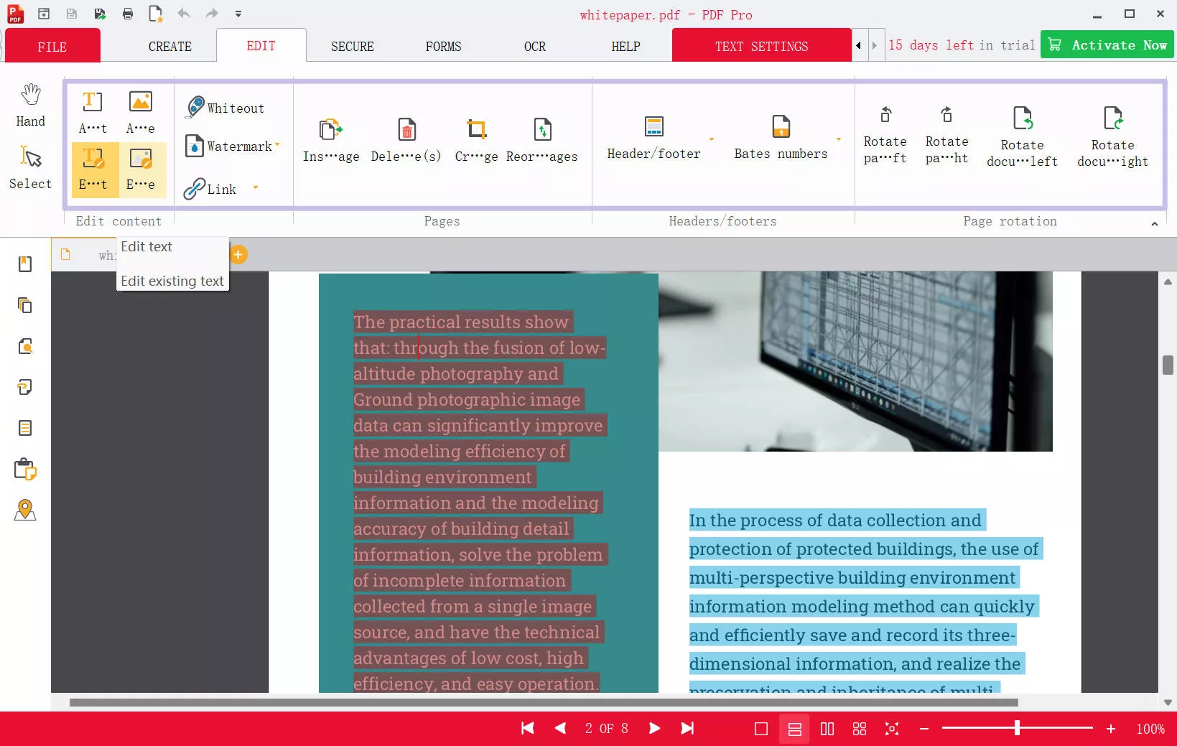Click the Whiteout tool
This screenshot has height=746, width=1177.
click(x=225, y=108)
